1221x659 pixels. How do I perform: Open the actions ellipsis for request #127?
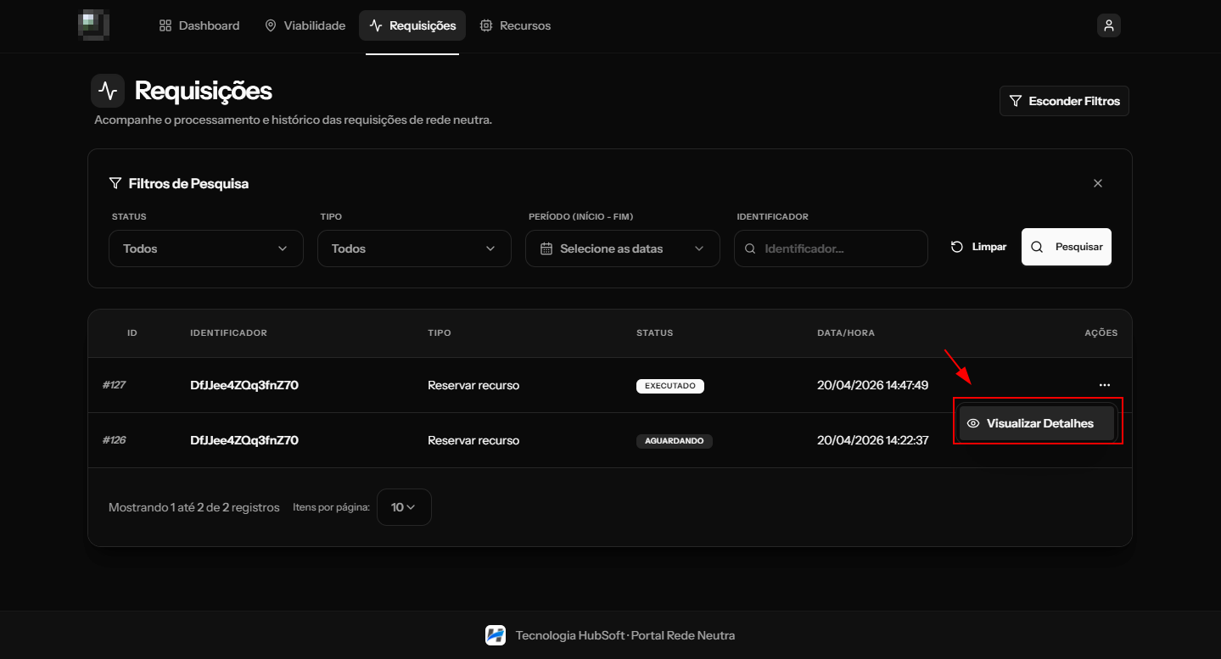(x=1104, y=385)
